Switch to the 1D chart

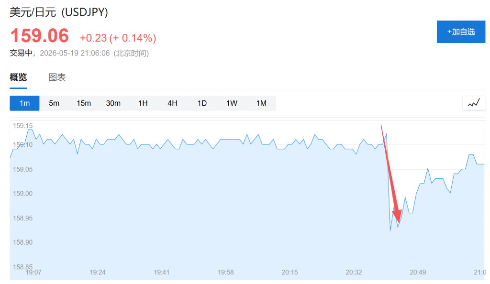tap(202, 103)
